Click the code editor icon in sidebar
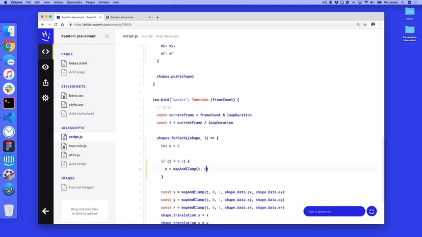 45,51
